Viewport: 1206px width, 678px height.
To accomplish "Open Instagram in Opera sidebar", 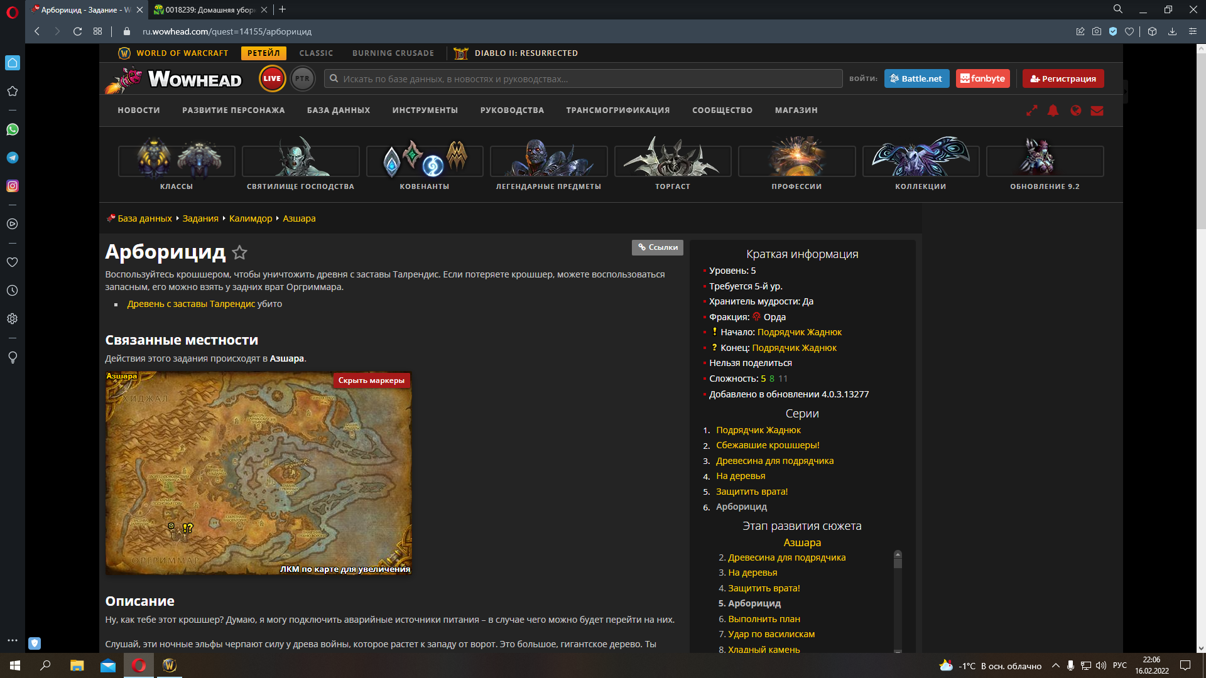I will tap(13, 186).
